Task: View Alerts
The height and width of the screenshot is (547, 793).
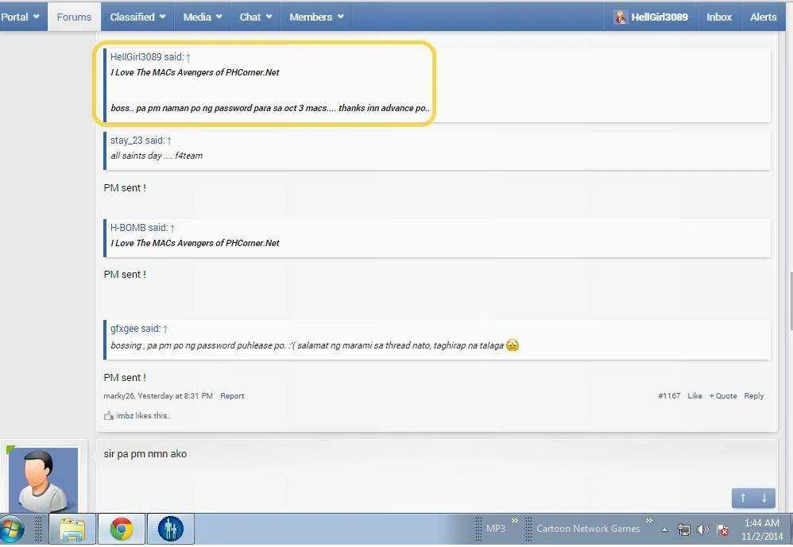Action: pyautogui.click(x=763, y=17)
